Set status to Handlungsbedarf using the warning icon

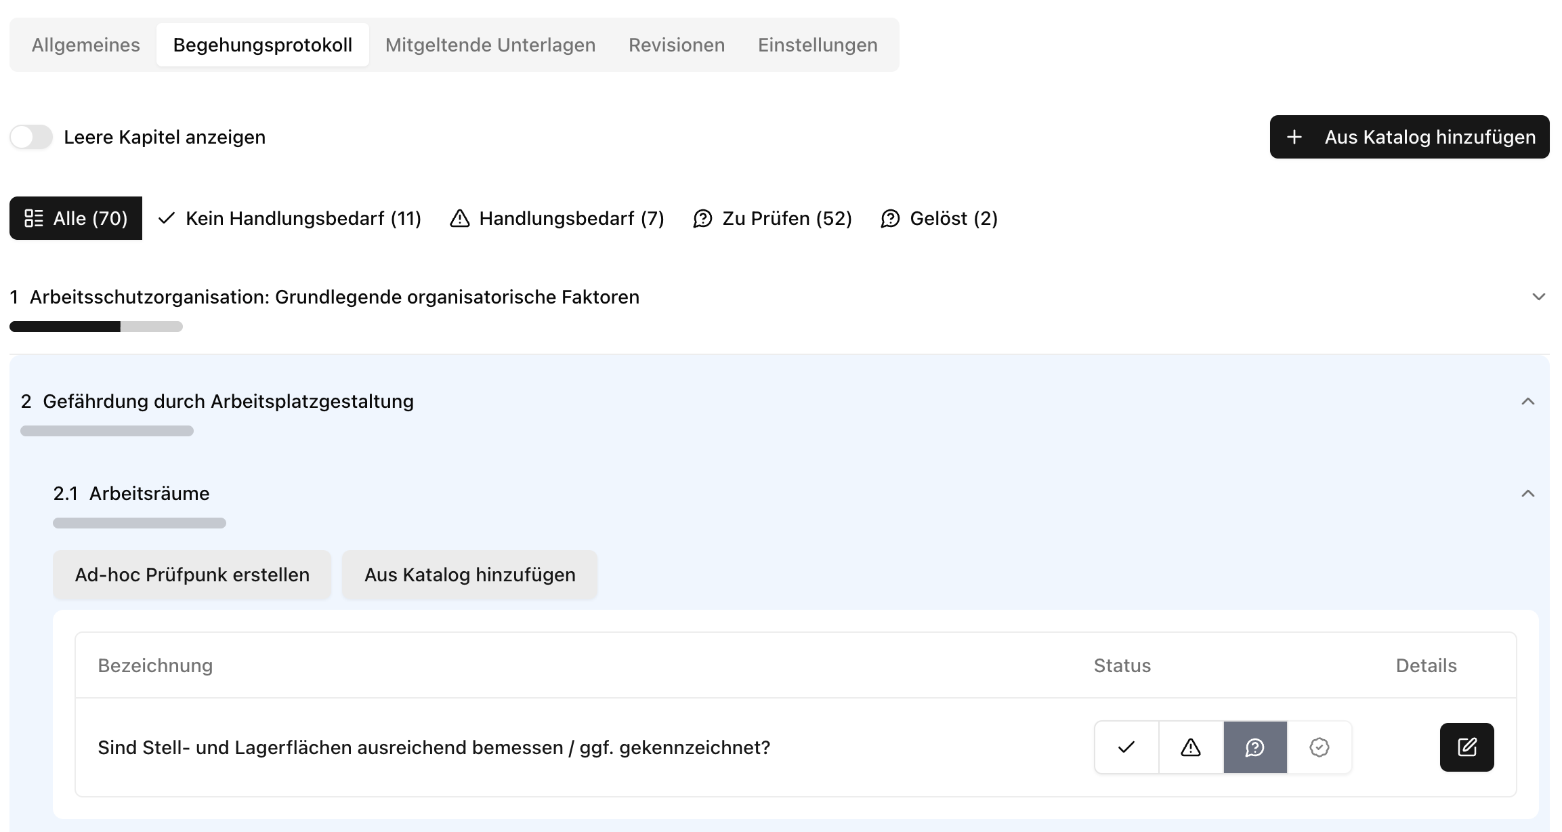[x=1190, y=747]
